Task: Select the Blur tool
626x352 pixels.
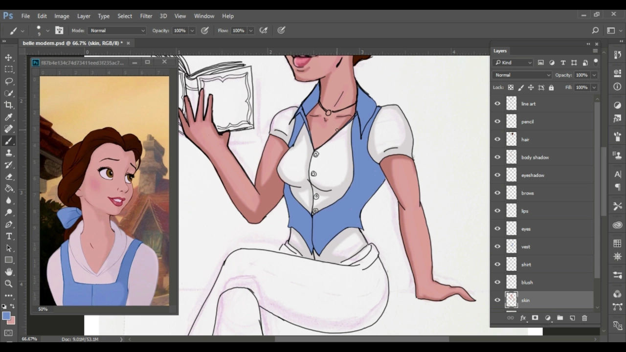Action: click(9, 200)
